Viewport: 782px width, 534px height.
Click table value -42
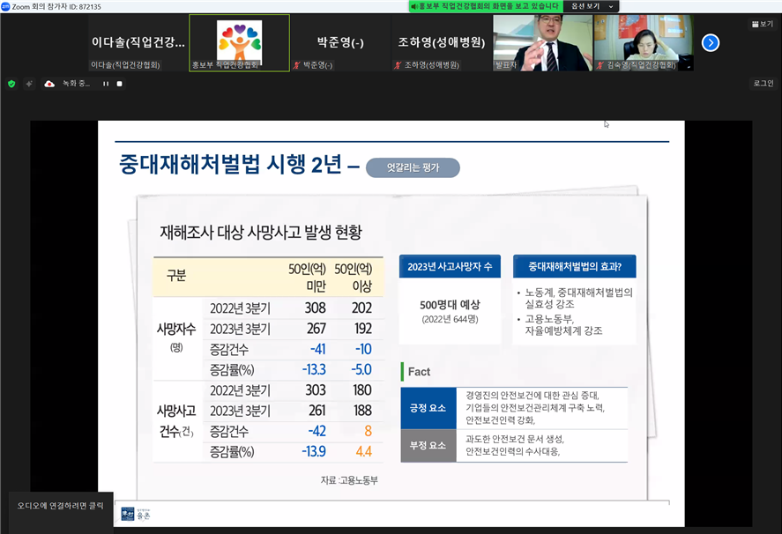(317, 431)
